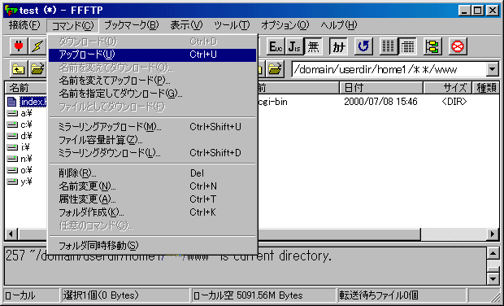The width and height of the screenshot is (504, 306).
Task: Choose 名前変更(N) menu entry
Action: coord(152,186)
